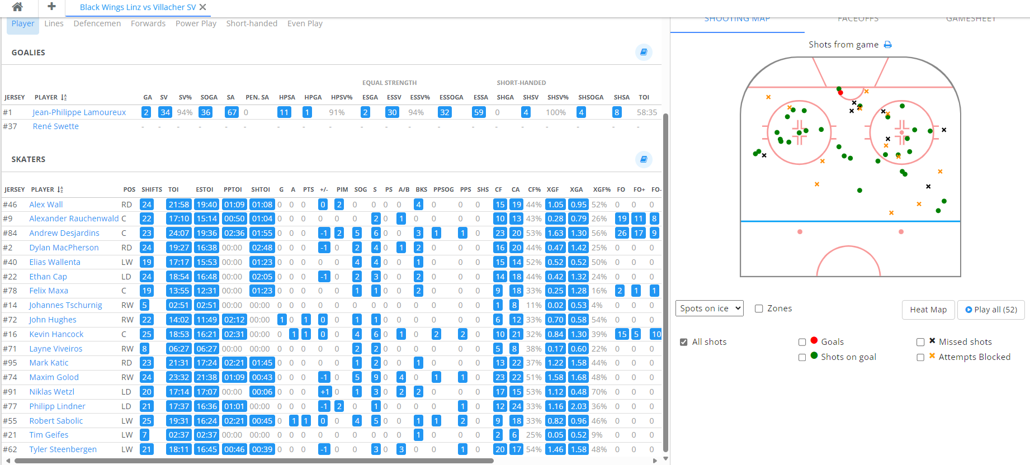Print the Shots from game map

(x=887, y=45)
